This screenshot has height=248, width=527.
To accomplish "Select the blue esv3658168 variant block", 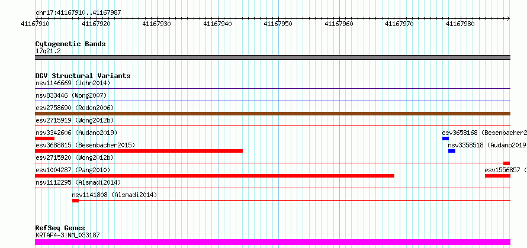I will point(446,139).
